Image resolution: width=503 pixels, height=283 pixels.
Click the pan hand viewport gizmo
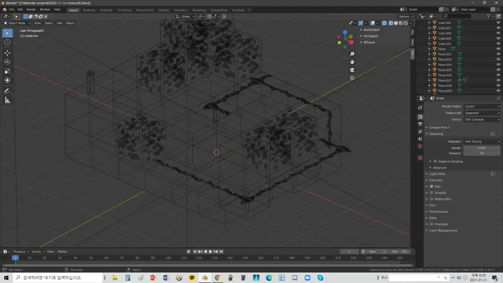[x=352, y=62]
